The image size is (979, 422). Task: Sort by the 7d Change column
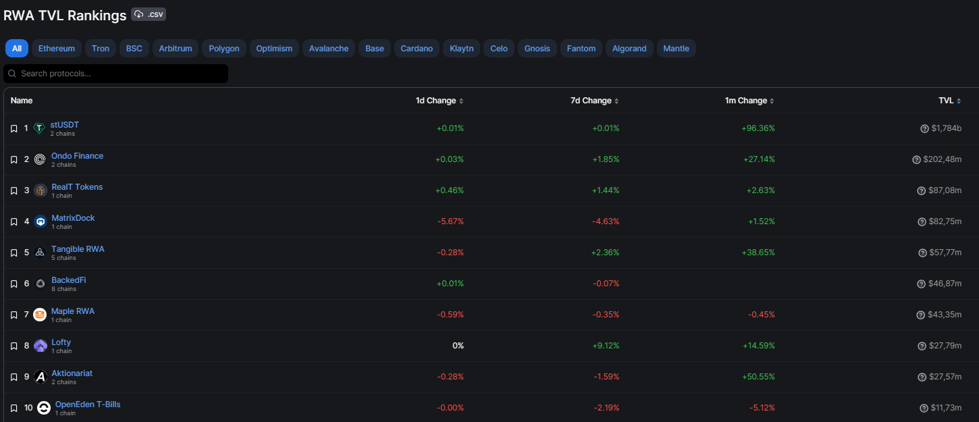[x=594, y=101]
